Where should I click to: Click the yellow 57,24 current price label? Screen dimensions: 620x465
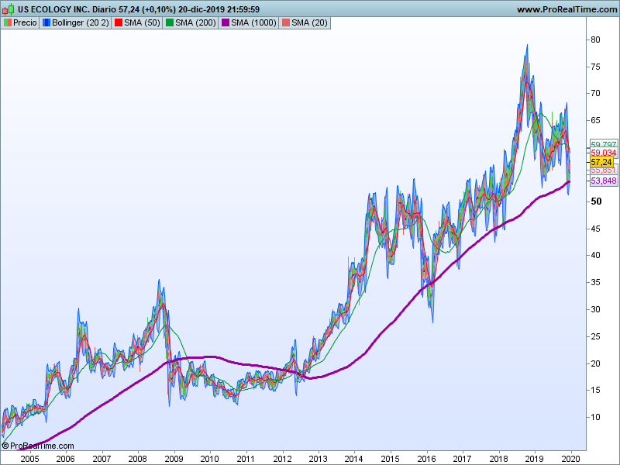(601, 162)
